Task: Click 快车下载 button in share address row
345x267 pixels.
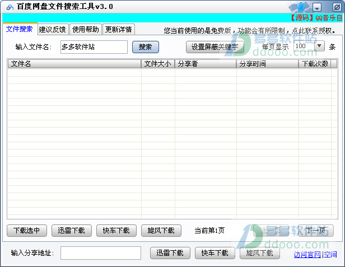Action: coord(215,253)
